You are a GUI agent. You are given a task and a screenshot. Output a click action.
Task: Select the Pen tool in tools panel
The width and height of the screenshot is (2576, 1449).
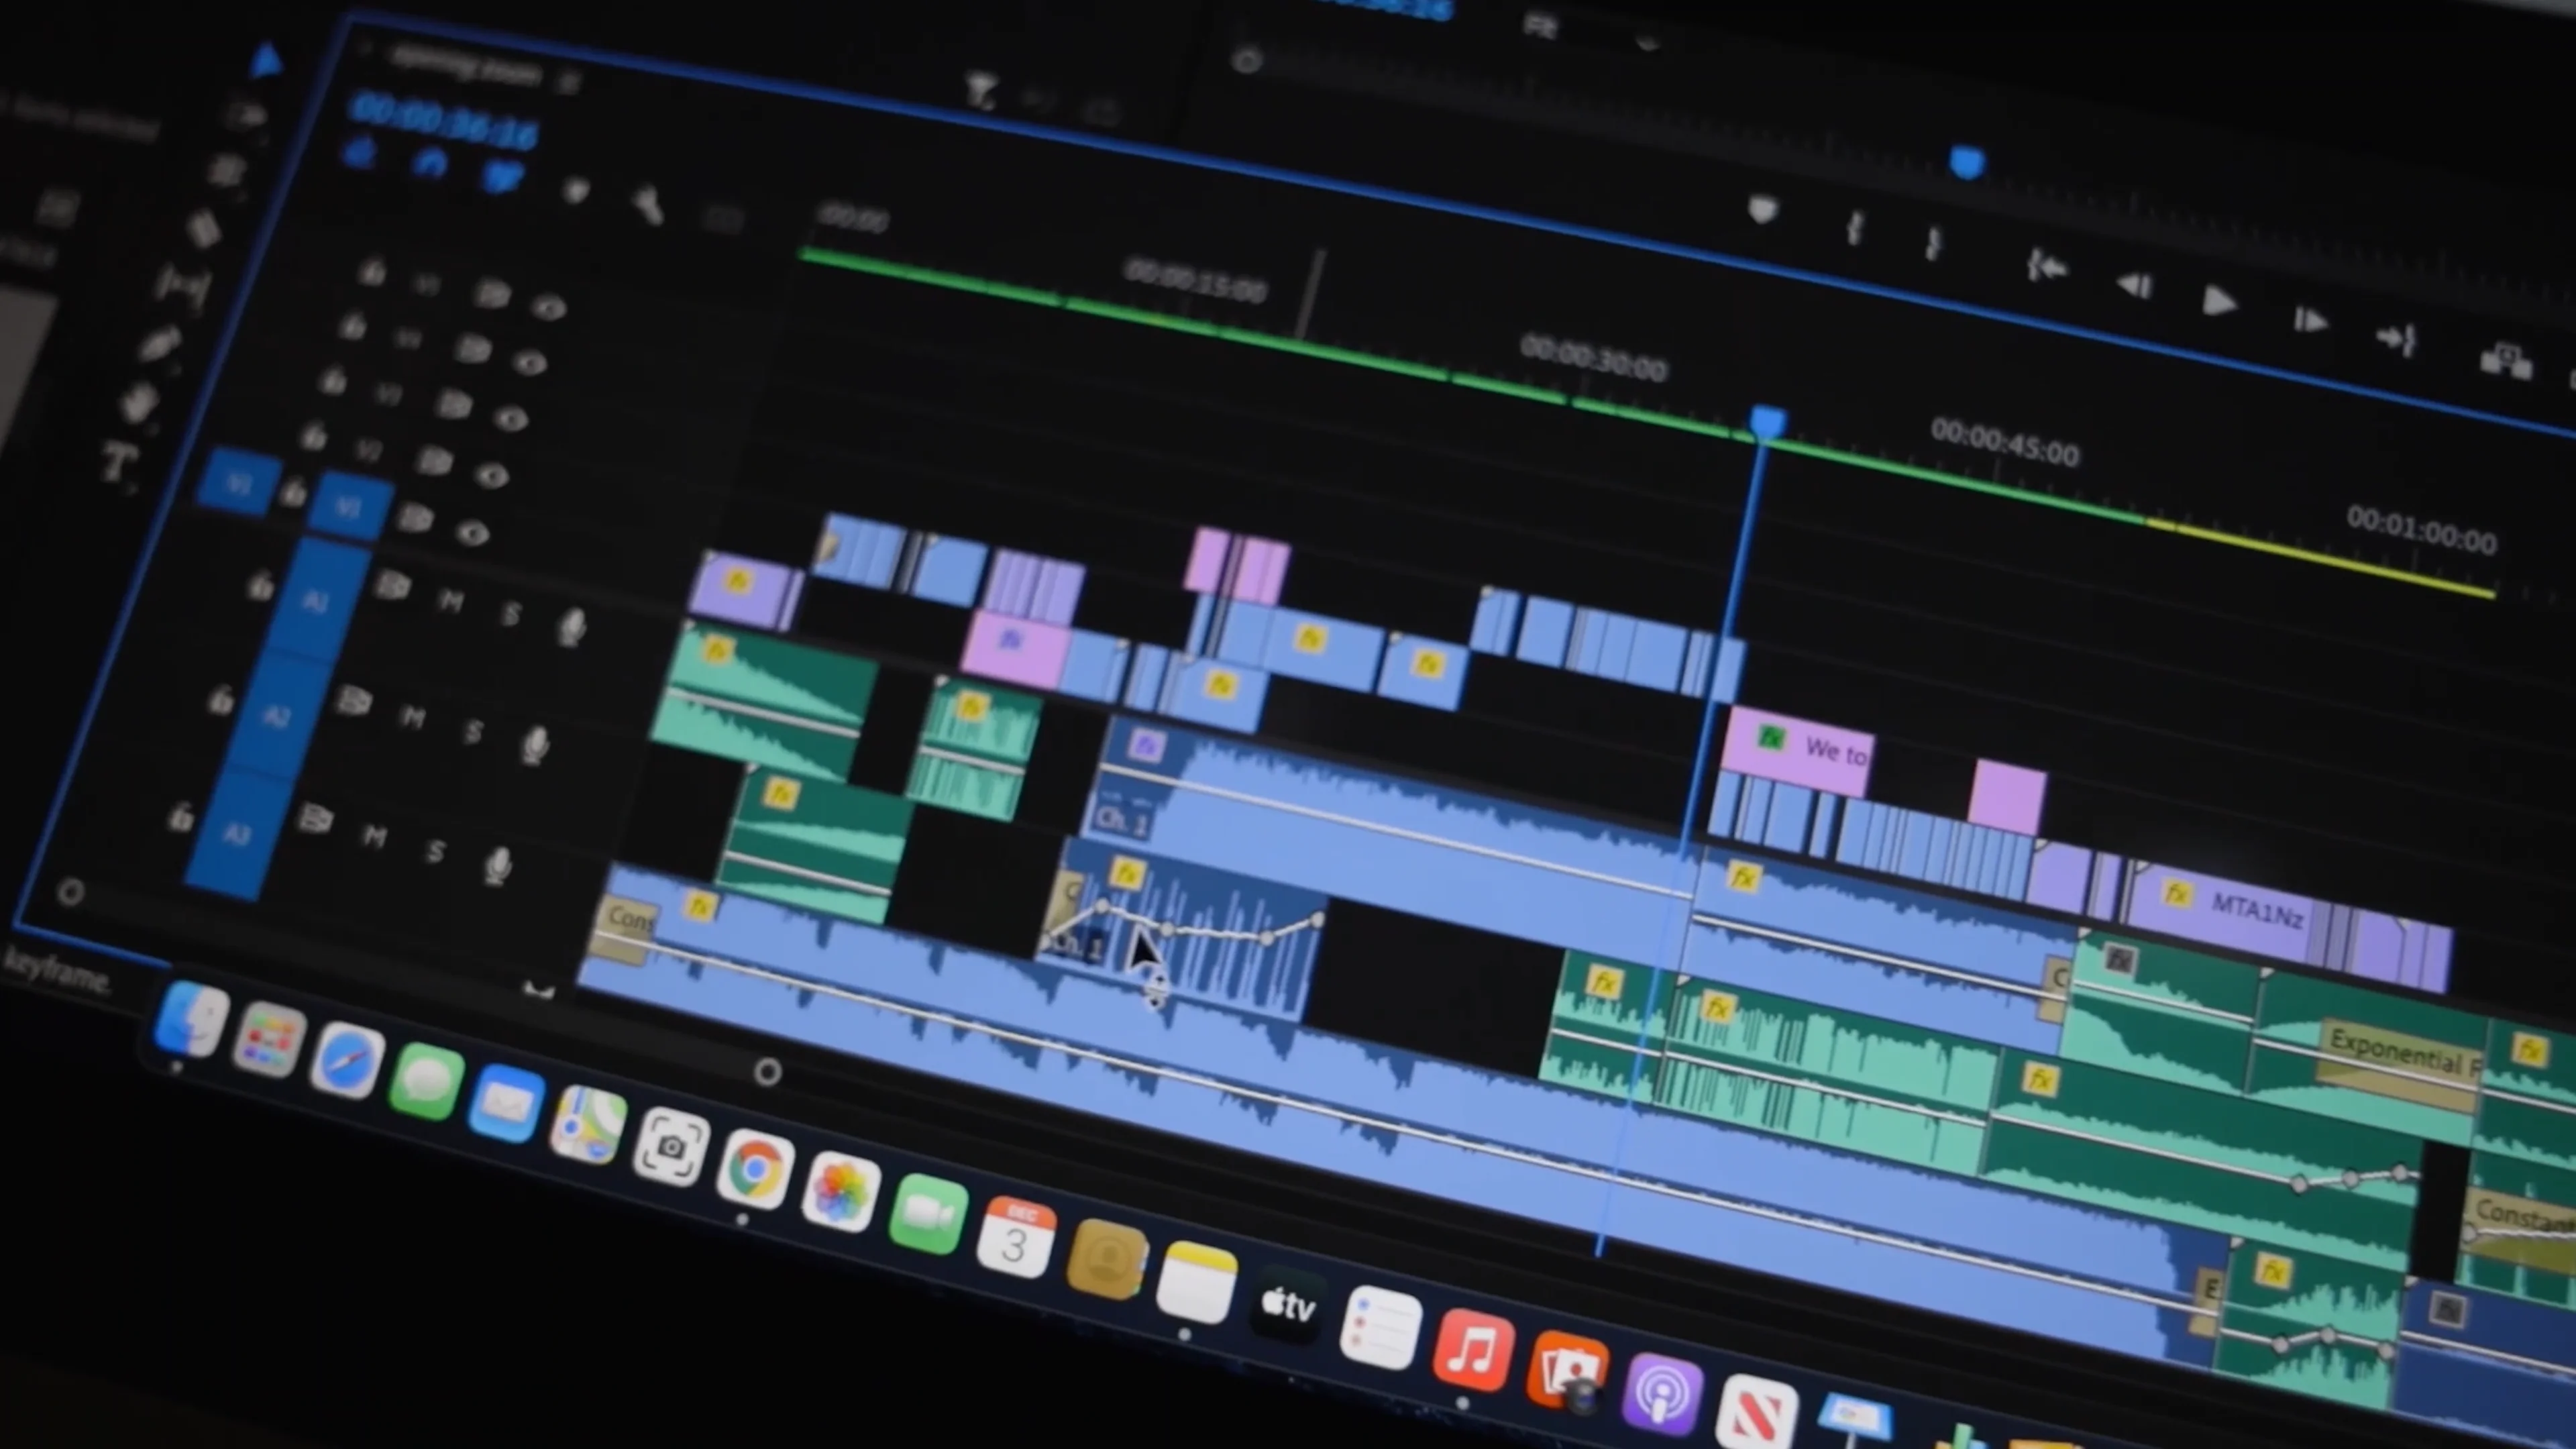tap(160, 345)
